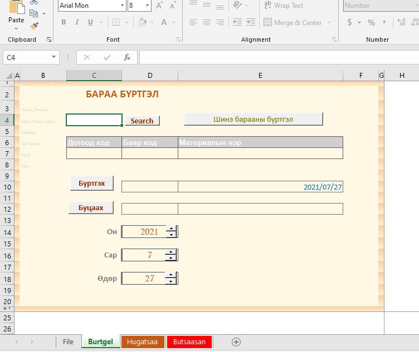Click the Paste clipboard icon
The image size is (419, 352).
[x=17, y=7]
